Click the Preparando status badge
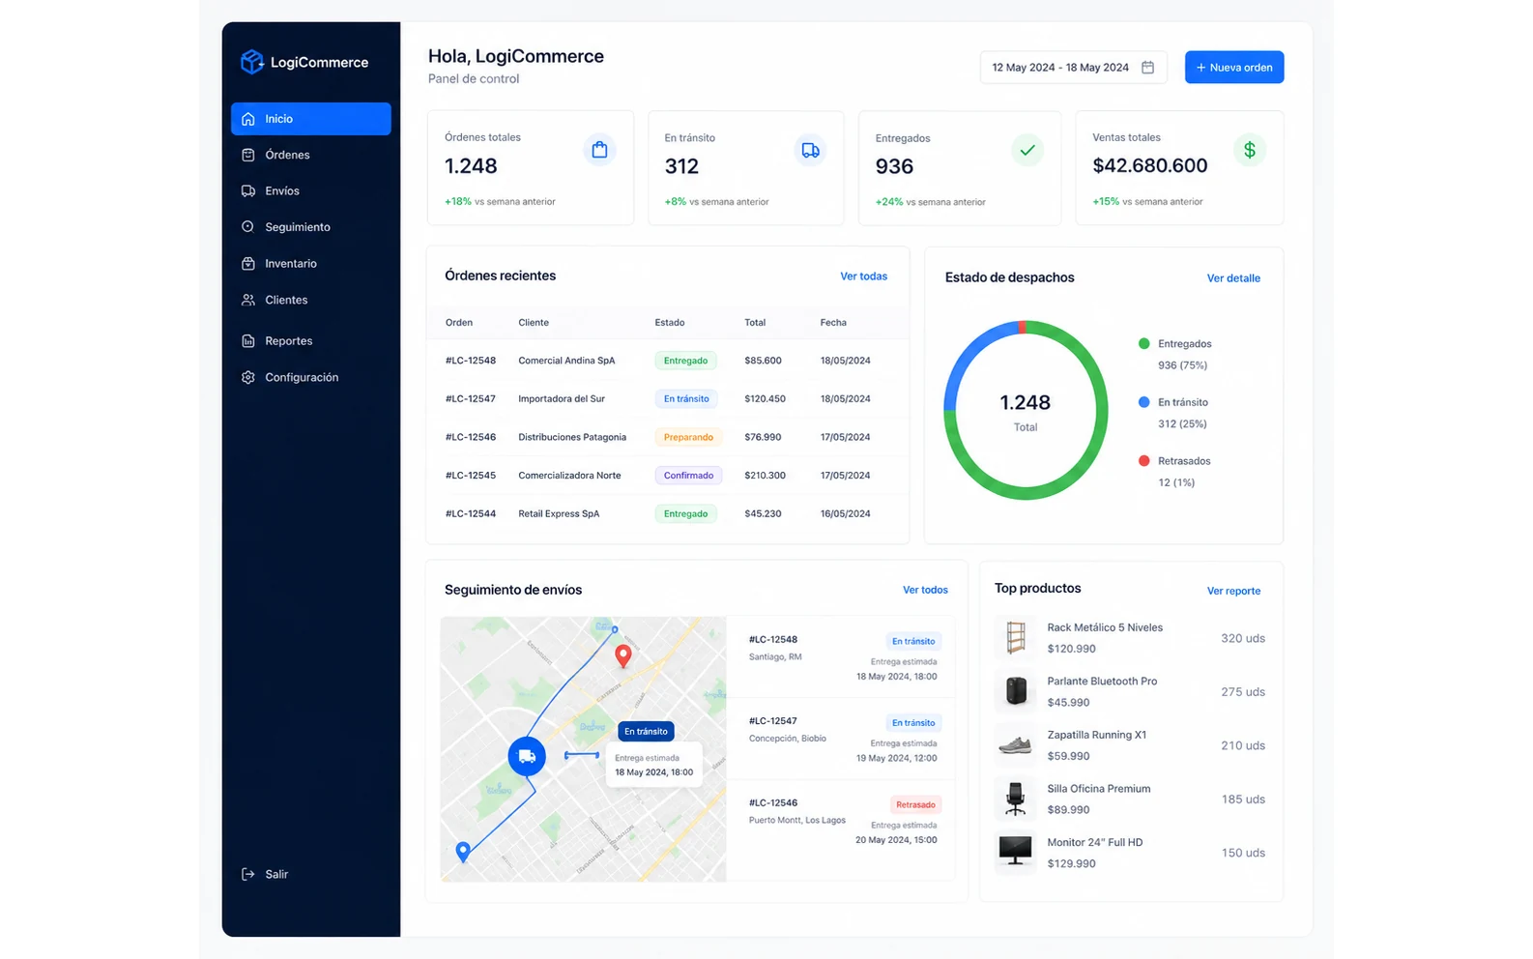The height and width of the screenshot is (959, 1533). click(688, 437)
